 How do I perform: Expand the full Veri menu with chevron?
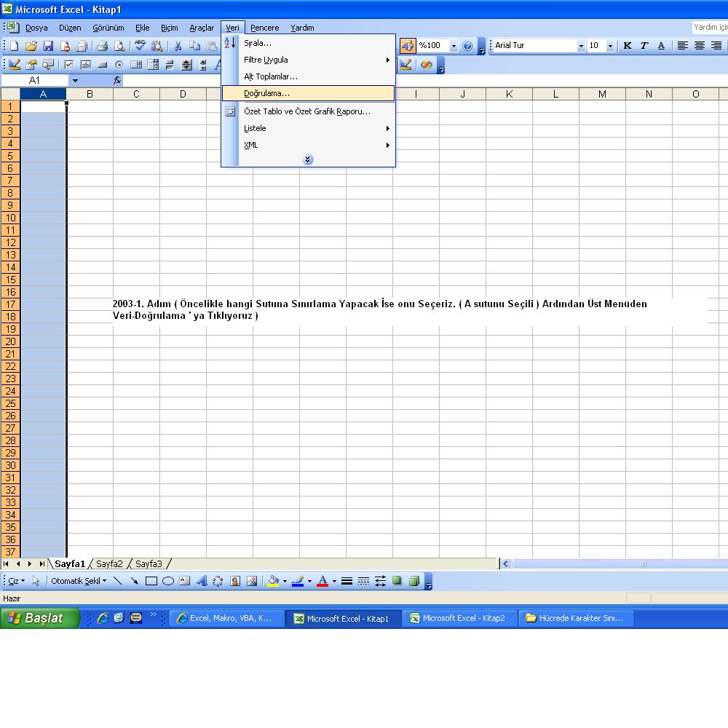[x=307, y=159]
